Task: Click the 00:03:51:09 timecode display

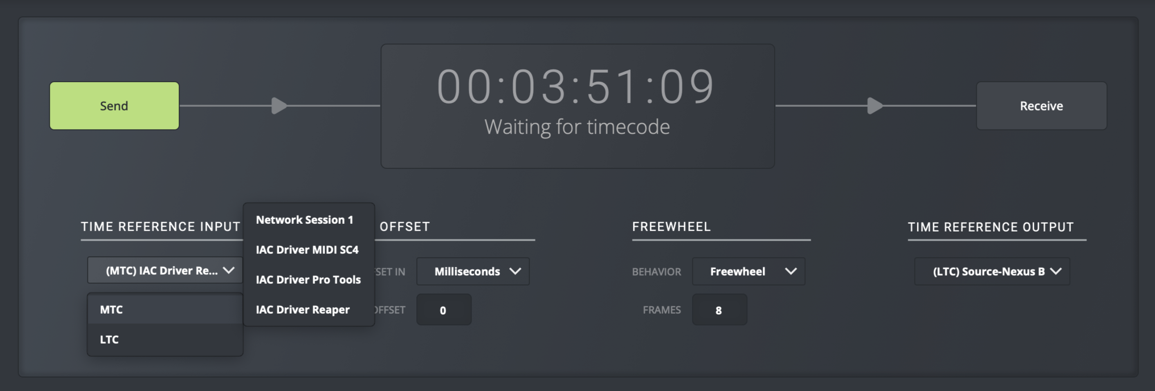Action: pyautogui.click(x=576, y=87)
